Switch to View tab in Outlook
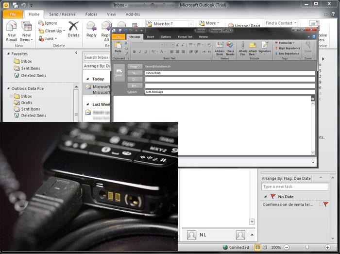The height and width of the screenshot is (254, 340). click(x=111, y=14)
